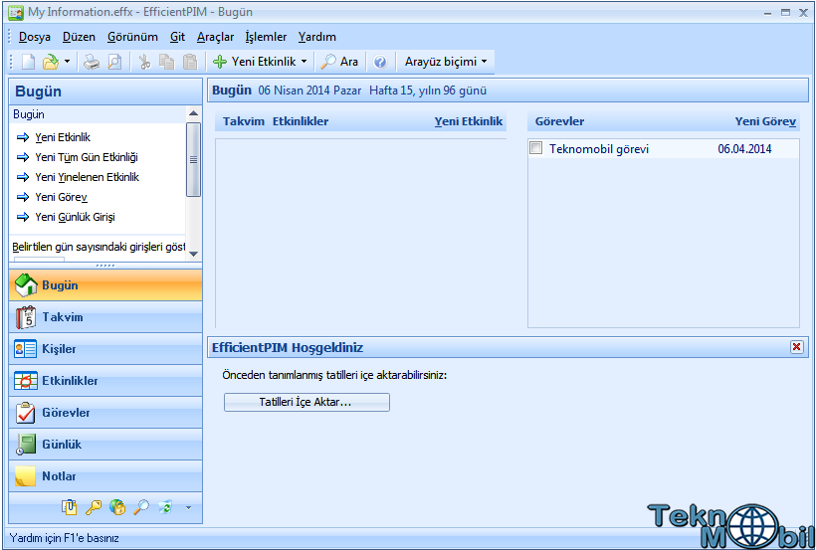The width and height of the screenshot is (816, 550).
Task: Click the 06 Nisan 2014 Pazar date text
Action: tap(309, 91)
